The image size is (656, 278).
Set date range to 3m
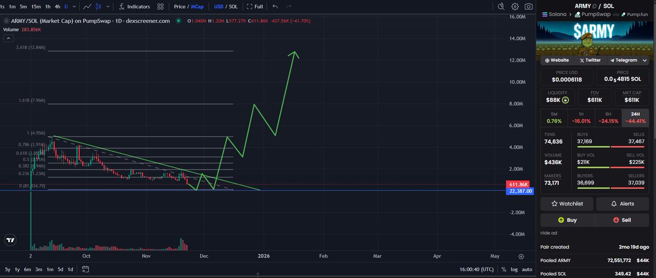coord(38,269)
